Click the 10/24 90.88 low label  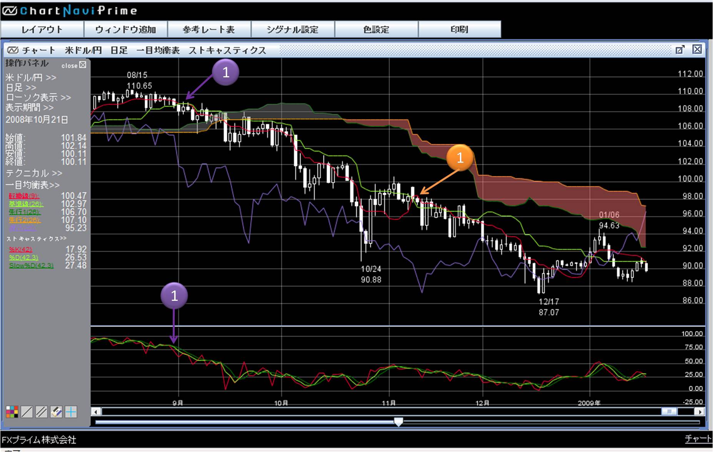coord(371,274)
